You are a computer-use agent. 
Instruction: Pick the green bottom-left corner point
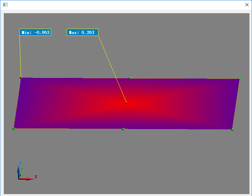pos(14,128)
